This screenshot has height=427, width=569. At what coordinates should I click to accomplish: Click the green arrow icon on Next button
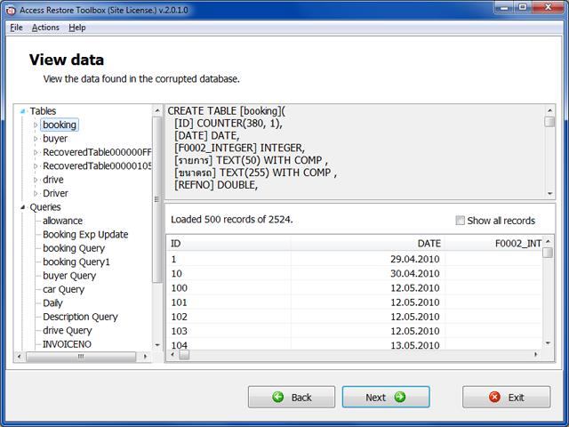click(400, 397)
